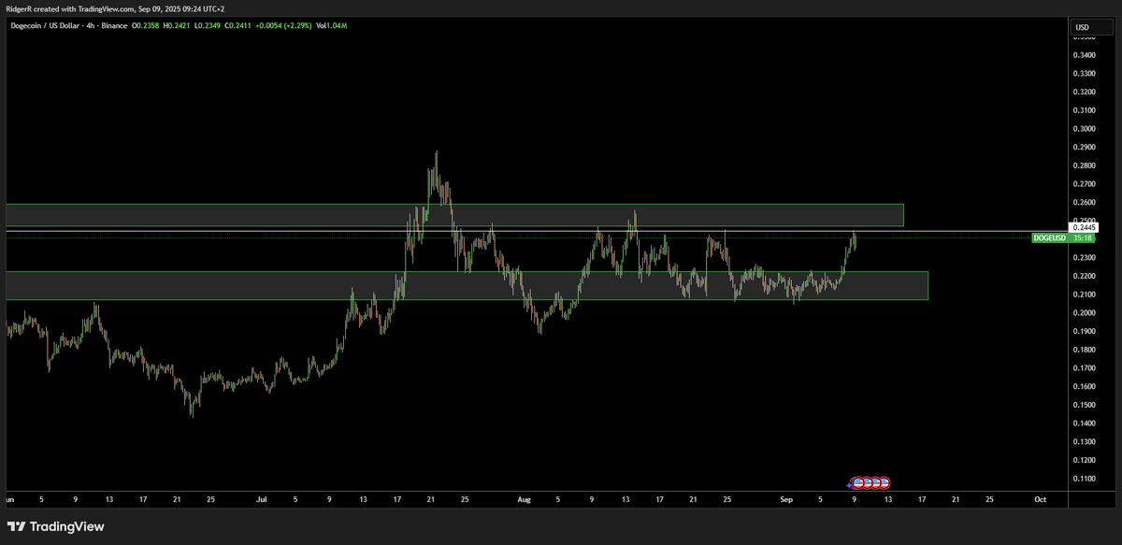
Task: Select the Dogecoin / US Dollar symbol title
Action: pos(47,25)
